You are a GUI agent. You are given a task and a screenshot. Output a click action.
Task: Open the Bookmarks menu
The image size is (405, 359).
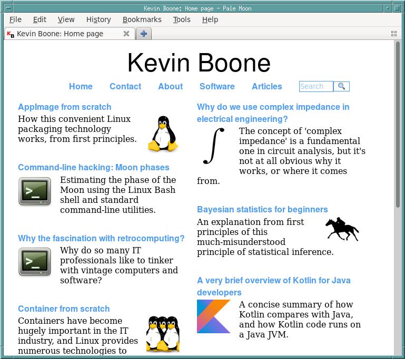[x=142, y=19]
